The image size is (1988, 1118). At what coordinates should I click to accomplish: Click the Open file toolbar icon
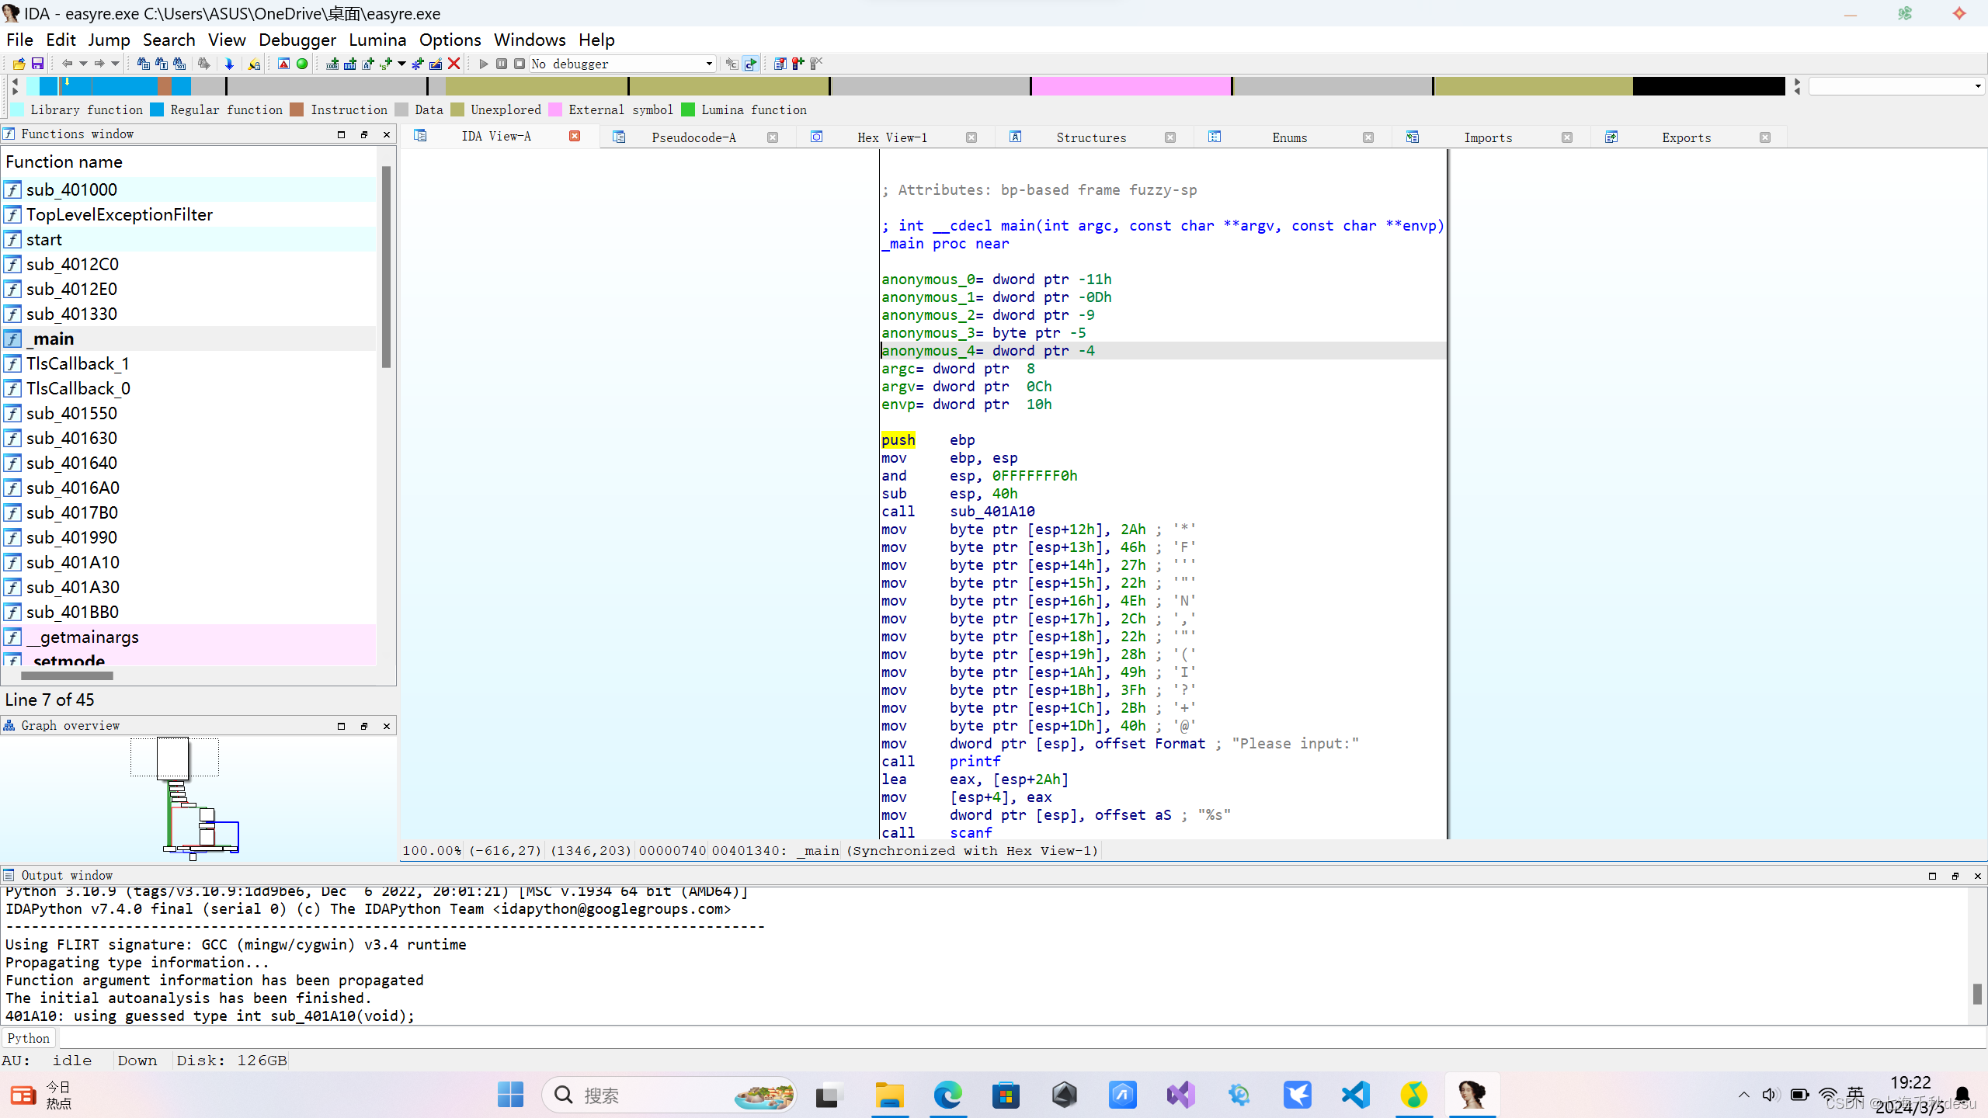coord(19,64)
